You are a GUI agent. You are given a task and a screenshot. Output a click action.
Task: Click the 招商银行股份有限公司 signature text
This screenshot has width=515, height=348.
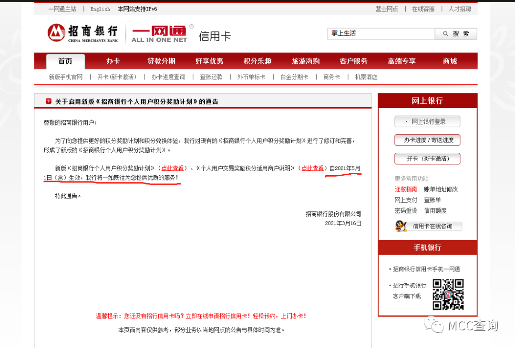(333, 214)
